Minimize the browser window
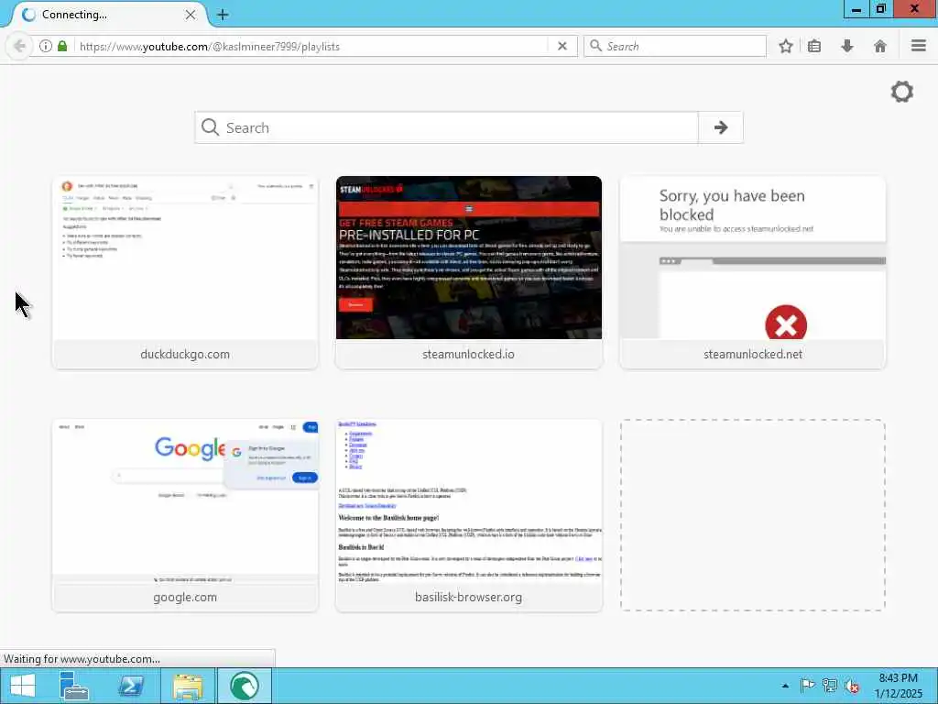 tap(856, 9)
